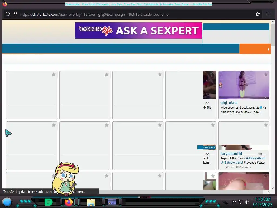This screenshot has height=208, width=277.
Task: Click the Firefox logo in the title bar
Action: 5,4
